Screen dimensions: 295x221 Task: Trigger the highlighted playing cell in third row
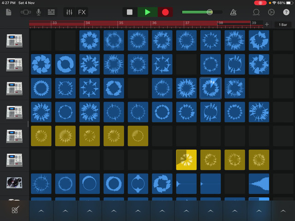click(x=210, y=88)
